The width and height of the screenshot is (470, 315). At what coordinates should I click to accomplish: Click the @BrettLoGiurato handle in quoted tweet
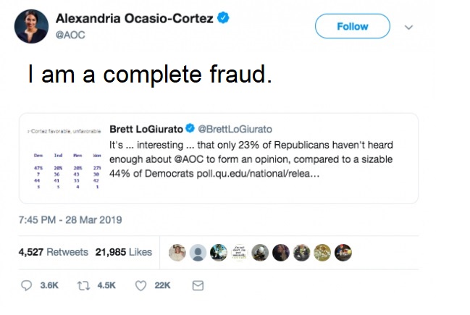tap(234, 129)
